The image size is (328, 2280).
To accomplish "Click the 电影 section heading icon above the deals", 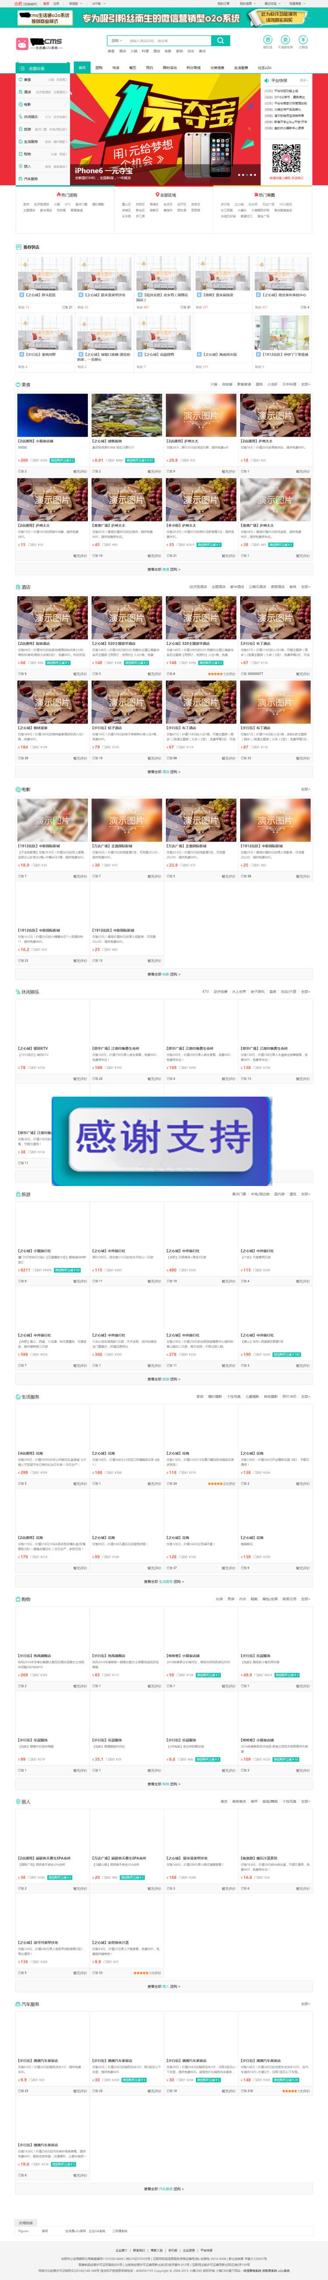I will (18, 788).
